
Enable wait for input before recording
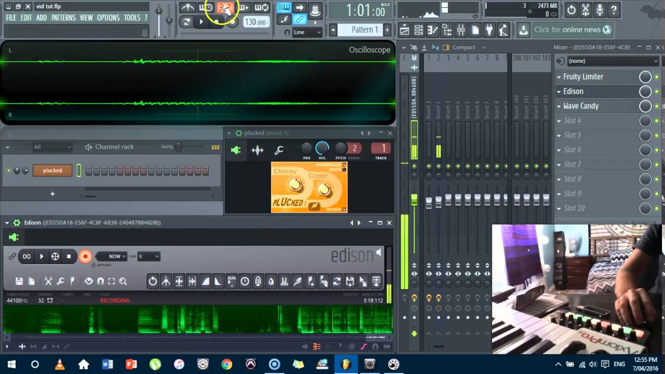206,7
